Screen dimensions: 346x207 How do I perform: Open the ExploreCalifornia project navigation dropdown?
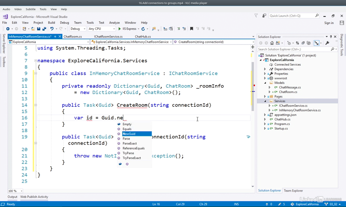(x=49, y=42)
